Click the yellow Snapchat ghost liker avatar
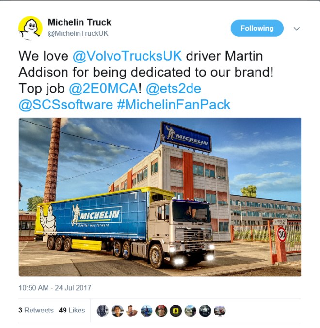Screen dimensions: 320x328 176,311
